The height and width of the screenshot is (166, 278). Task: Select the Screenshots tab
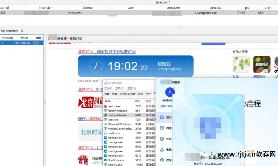click(x=10, y=31)
